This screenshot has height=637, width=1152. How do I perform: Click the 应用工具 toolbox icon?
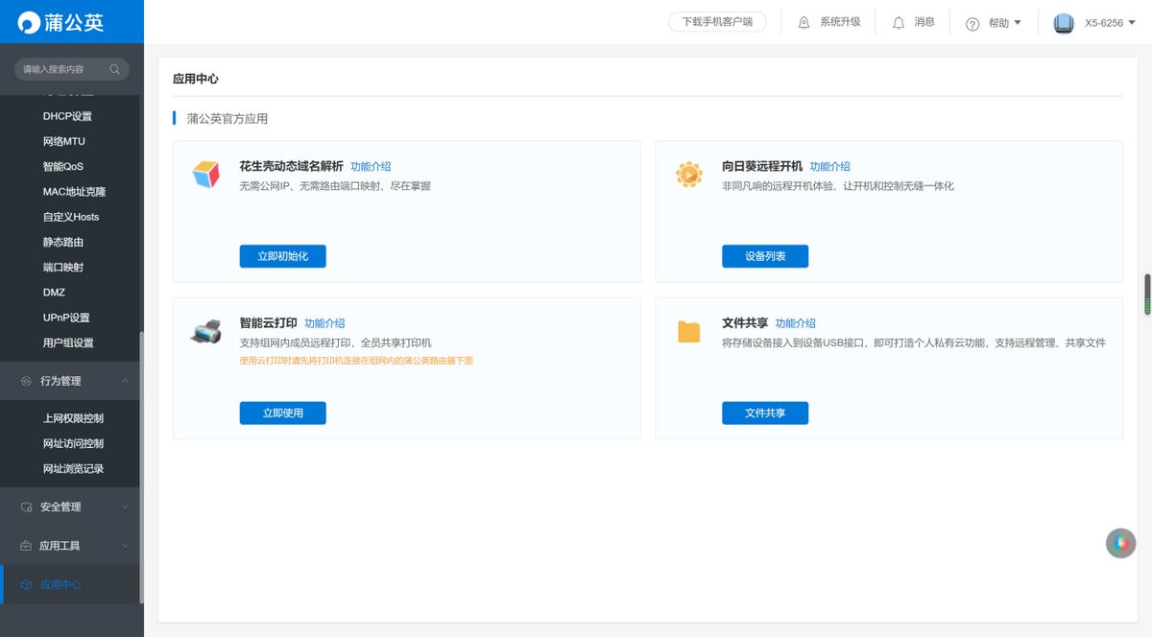26,546
